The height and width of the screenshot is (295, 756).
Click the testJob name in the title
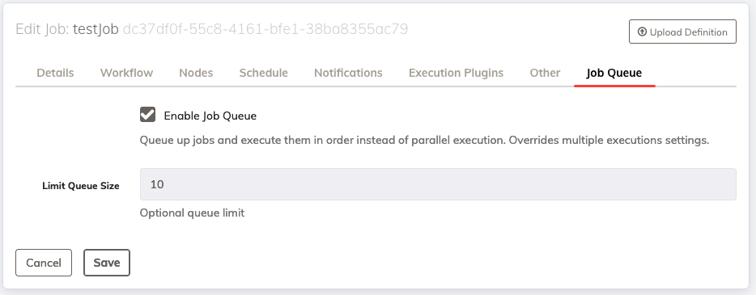pyautogui.click(x=96, y=29)
